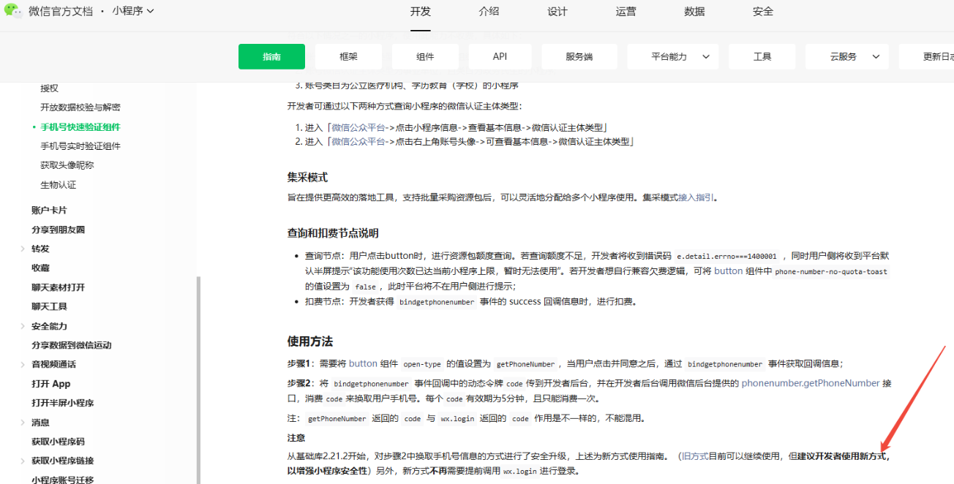Click the 集采模式 heading
The image size is (954, 484).
307,178
